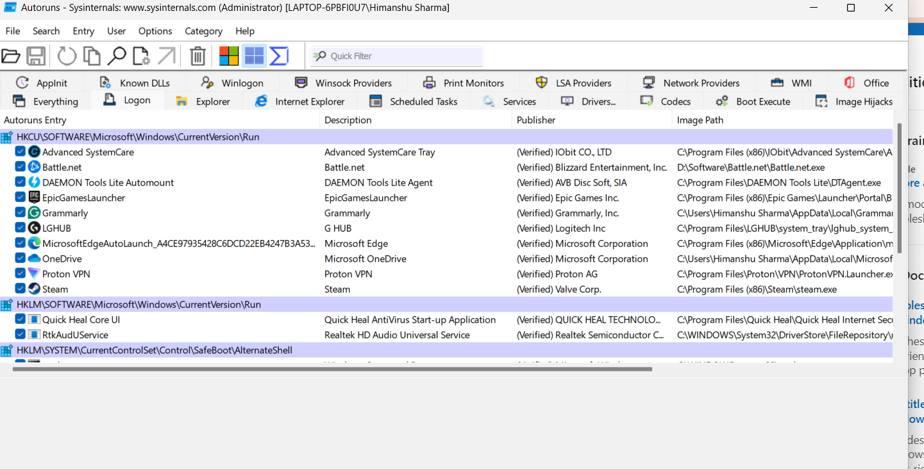The width and height of the screenshot is (924, 469).
Task: Toggle the hide Windows entries blue icon
Action: point(254,56)
